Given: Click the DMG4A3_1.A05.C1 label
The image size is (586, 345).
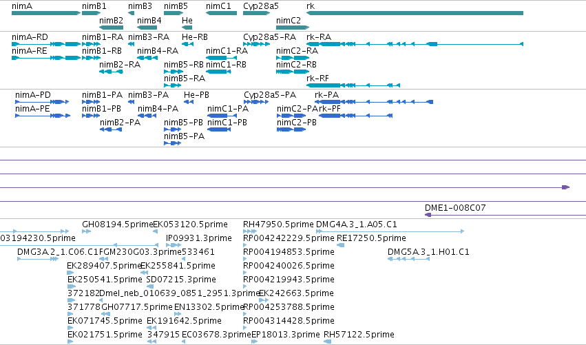Looking at the screenshot, I should (x=357, y=224).
